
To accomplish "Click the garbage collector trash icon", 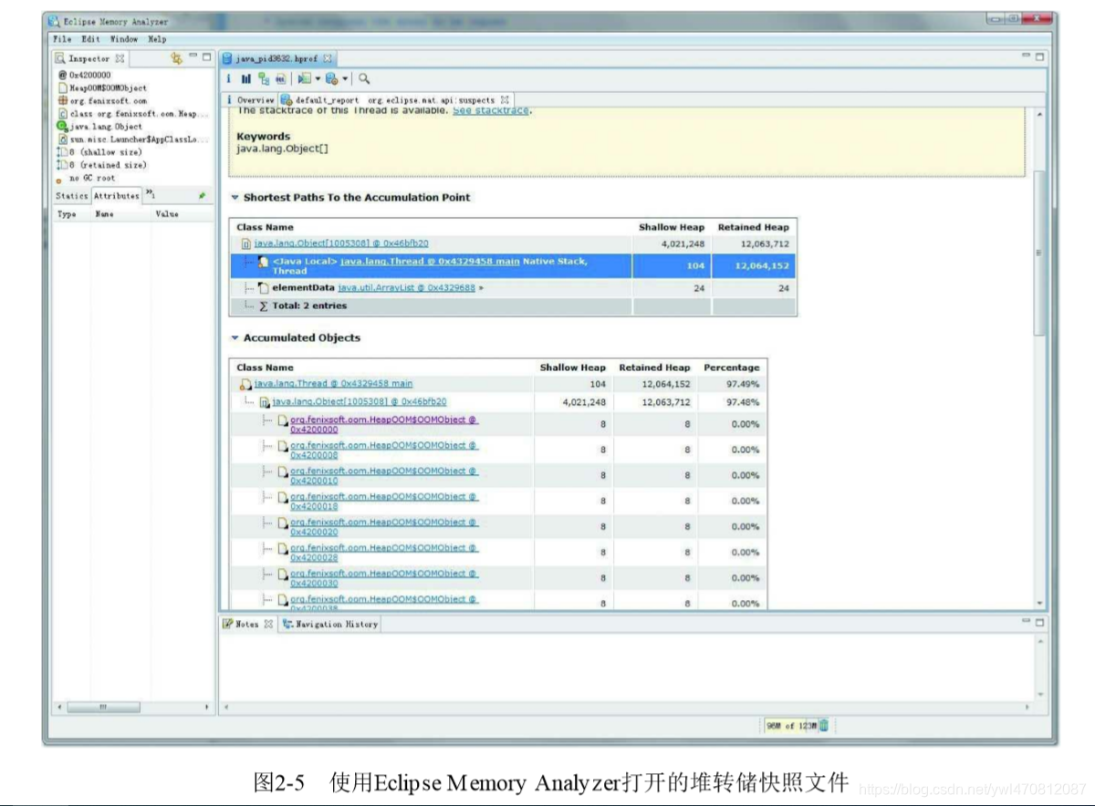I will click(x=824, y=725).
